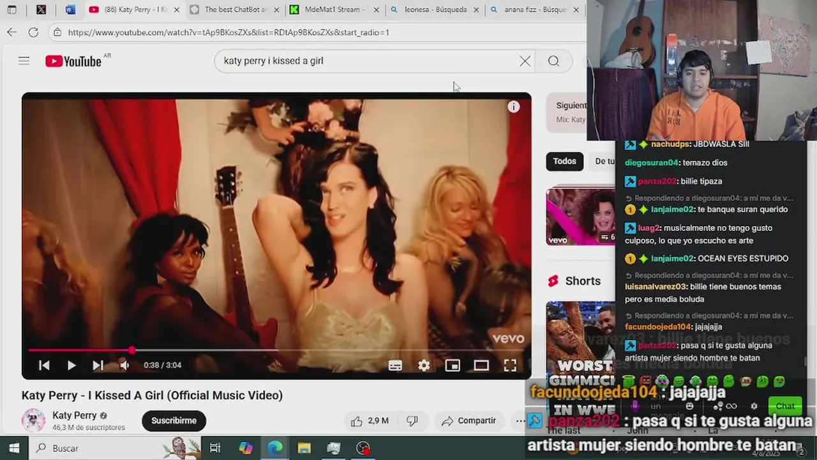Close the leonesa Búsqueda tab
Viewport: 817px width, 460px height.
pyautogui.click(x=477, y=10)
